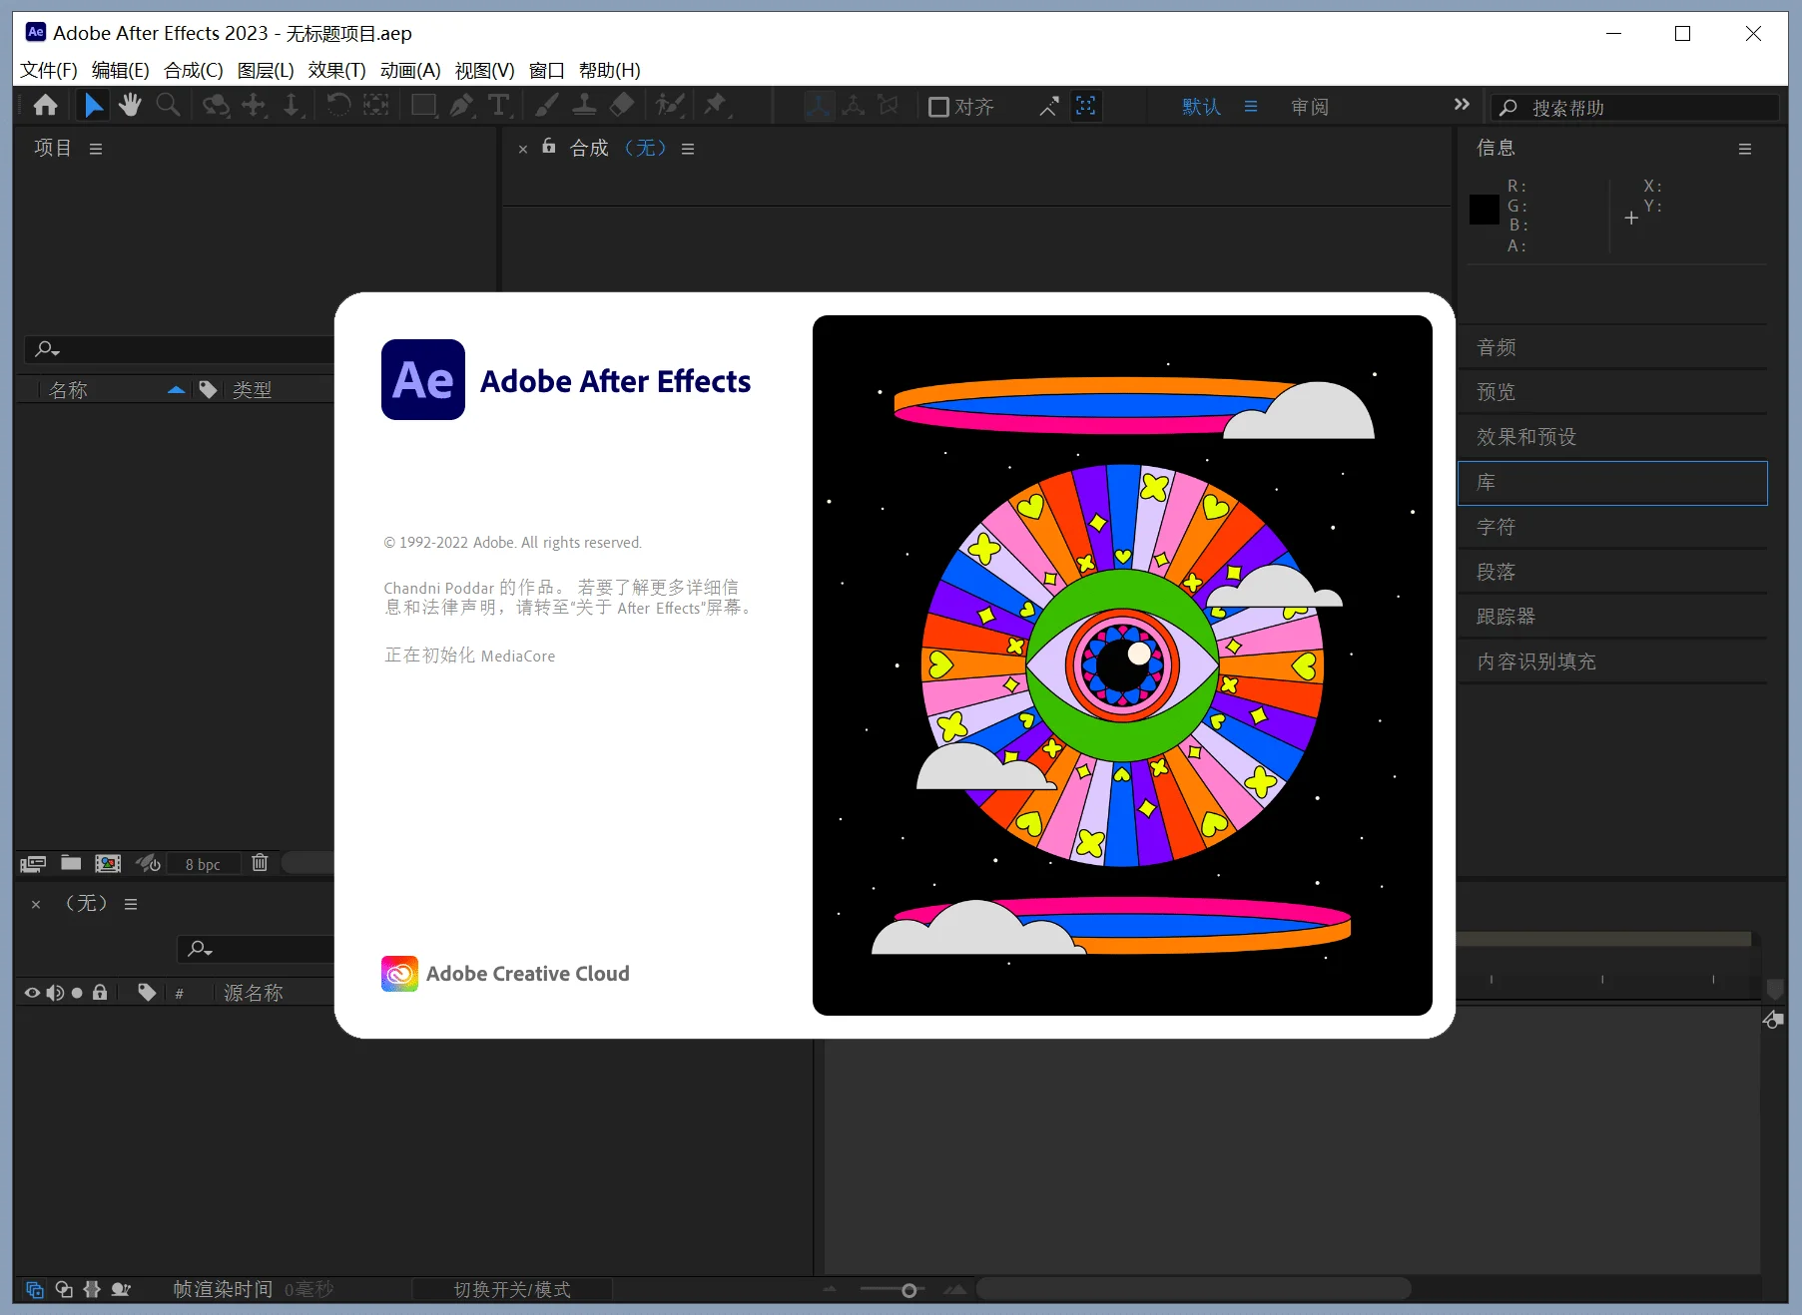Open the Project panel menu
1802x1315 pixels.
pyautogui.click(x=96, y=148)
